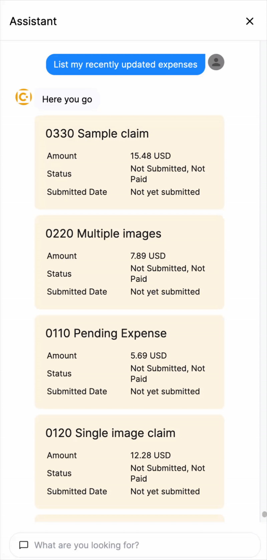Select the 0110 Pending Expense card
Image resolution: width=267 pixels, height=560 pixels.
tap(129, 362)
